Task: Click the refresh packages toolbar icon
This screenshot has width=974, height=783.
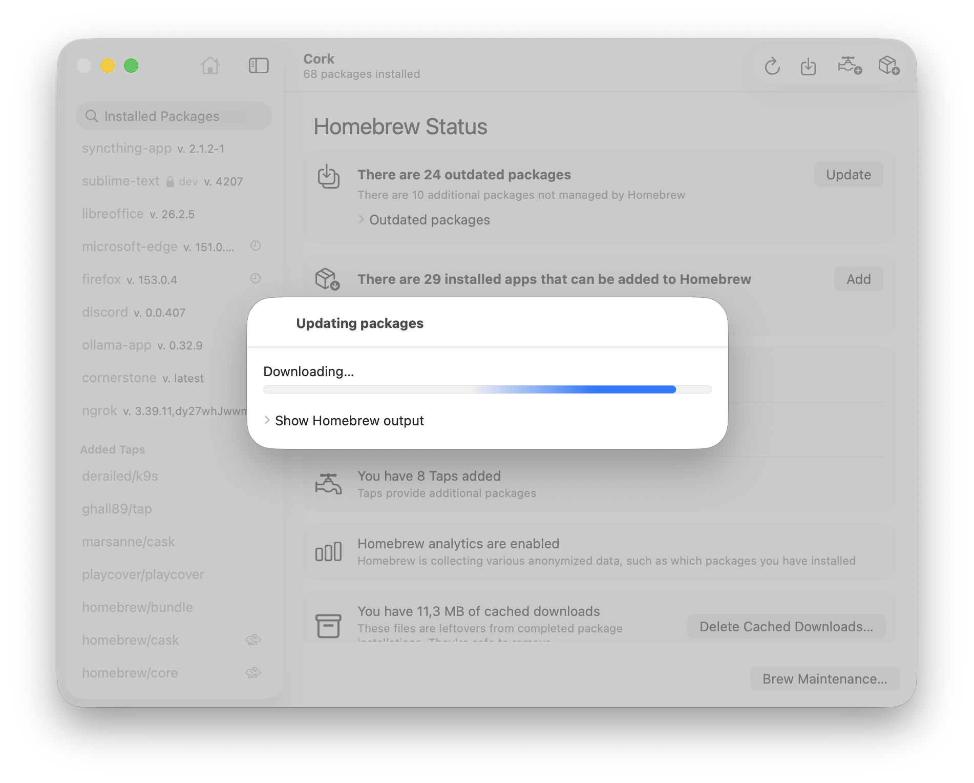Action: point(772,67)
